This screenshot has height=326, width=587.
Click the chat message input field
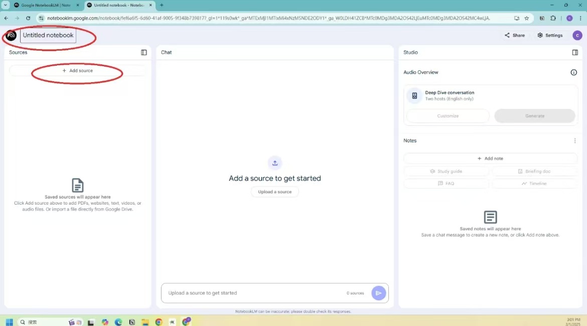[254, 293]
